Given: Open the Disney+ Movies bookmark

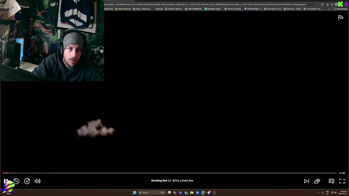Looking at the screenshot, I should click(142, 9).
